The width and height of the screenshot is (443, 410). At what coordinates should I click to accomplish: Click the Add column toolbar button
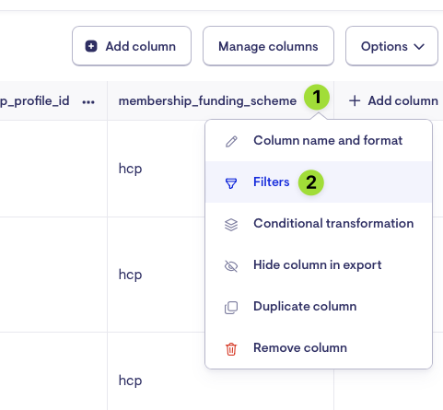pos(132,46)
